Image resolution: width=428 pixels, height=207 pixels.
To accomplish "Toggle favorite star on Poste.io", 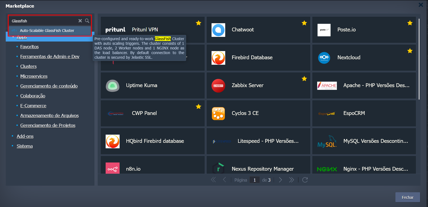I will [410, 23].
